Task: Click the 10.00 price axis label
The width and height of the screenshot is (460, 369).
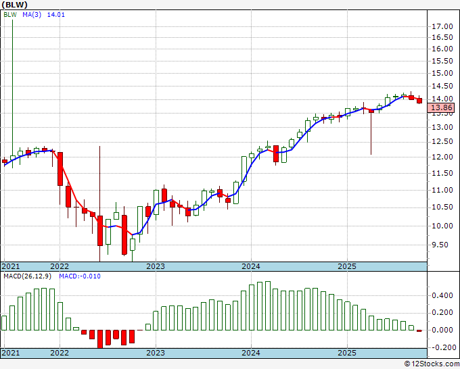Action: tap(442, 226)
